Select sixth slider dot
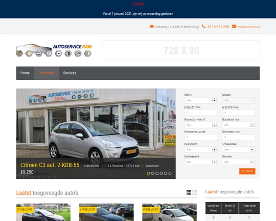This screenshot has height=221, width=276. (170, 173)
